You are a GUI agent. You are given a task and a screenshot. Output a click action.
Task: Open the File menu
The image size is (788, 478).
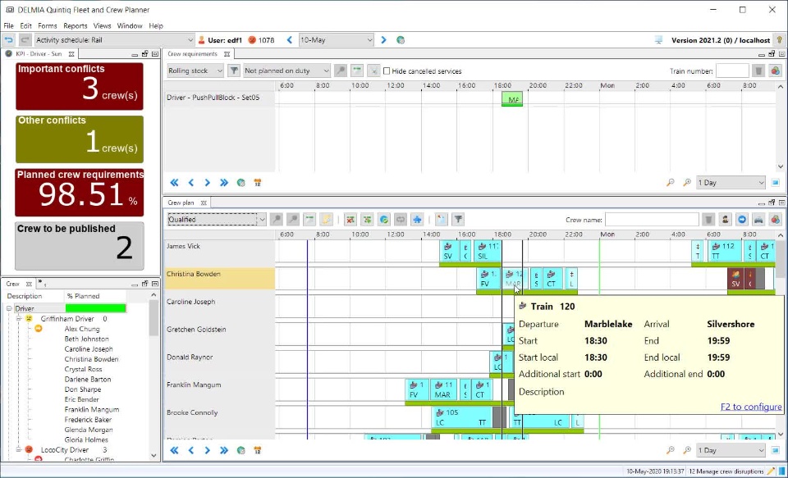[8, 25]
